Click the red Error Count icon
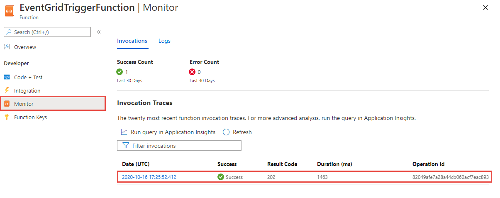 point(193,72)
